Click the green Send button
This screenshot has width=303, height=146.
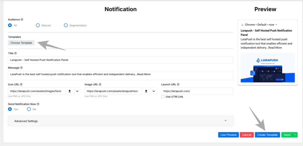click(287, 135)
